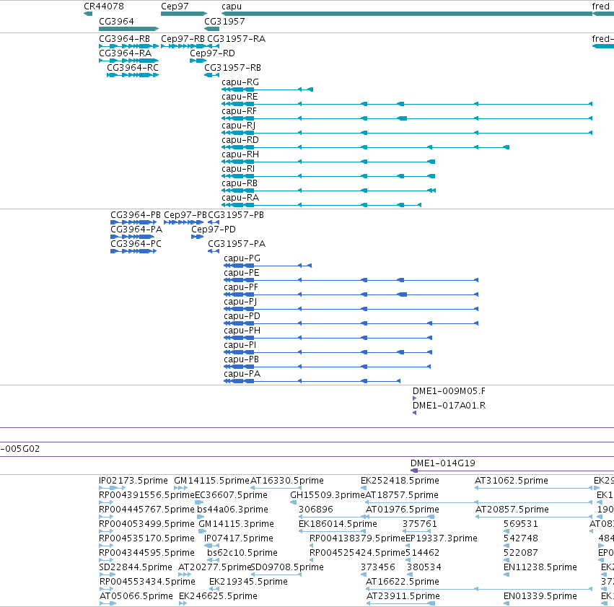Select EST label EC36607.5prime
The width and height of the screenshot is (614, 607).
(231, 495)
